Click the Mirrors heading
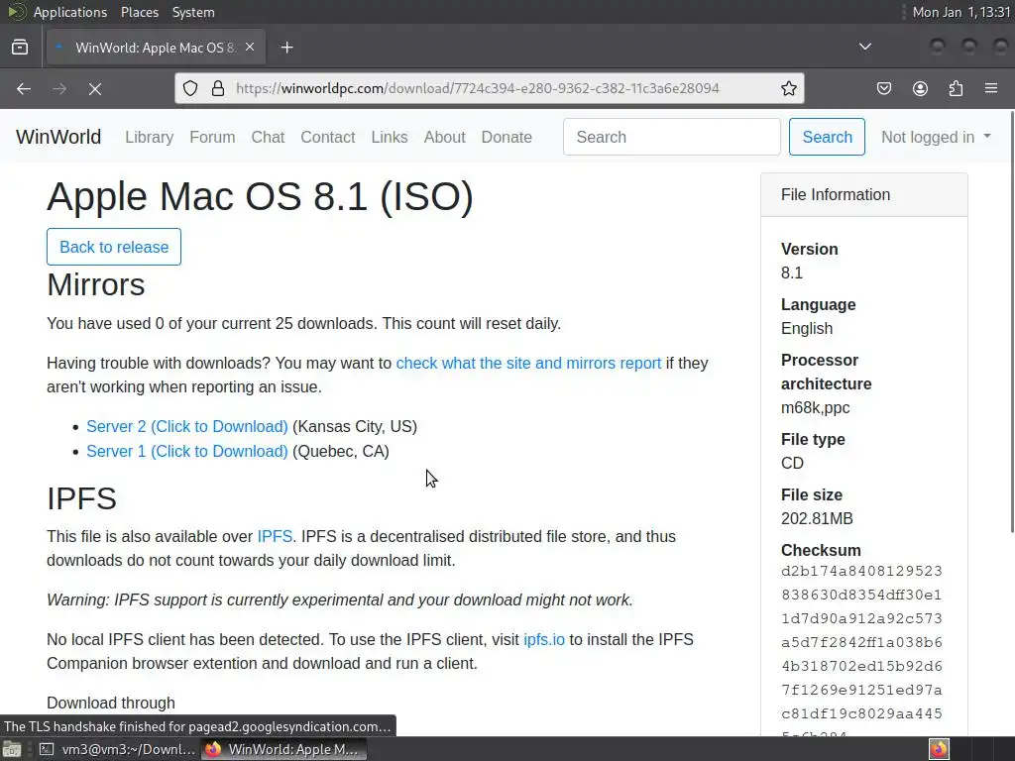 point(96,284)
